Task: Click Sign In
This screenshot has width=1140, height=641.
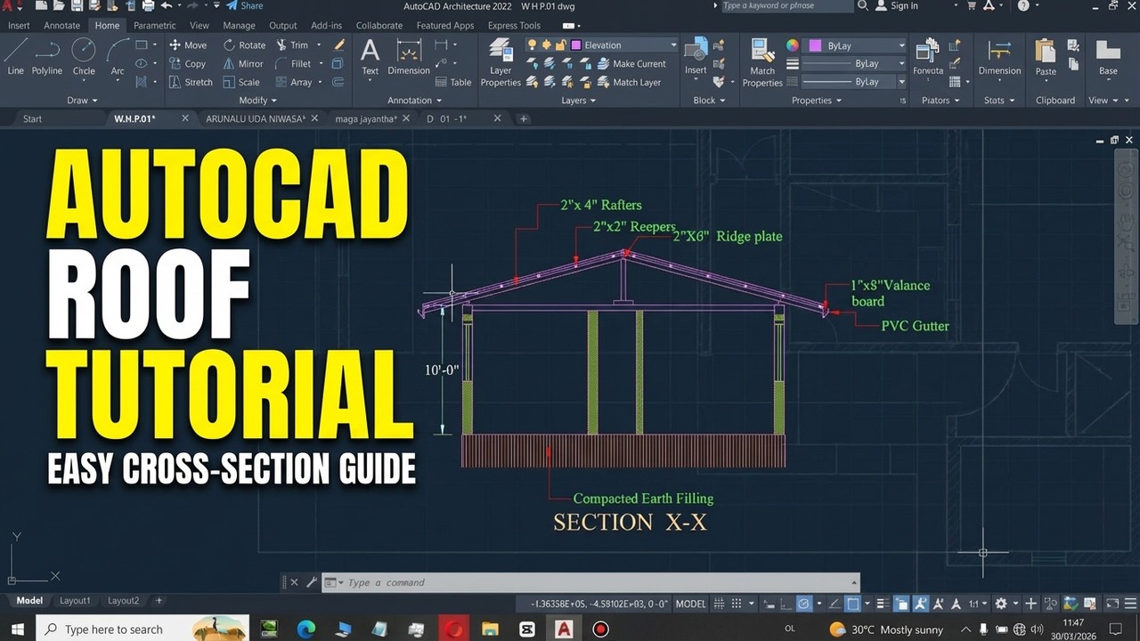Action: click(x=897, y=5)
